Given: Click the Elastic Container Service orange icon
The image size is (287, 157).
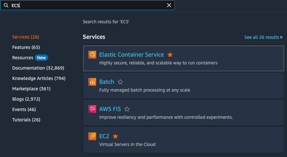Looking at the screenshot, I should [92, 55].
